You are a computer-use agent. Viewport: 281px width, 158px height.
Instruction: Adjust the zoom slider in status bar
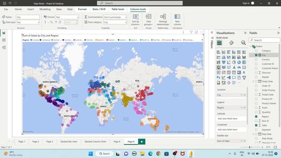click(249, 147)
